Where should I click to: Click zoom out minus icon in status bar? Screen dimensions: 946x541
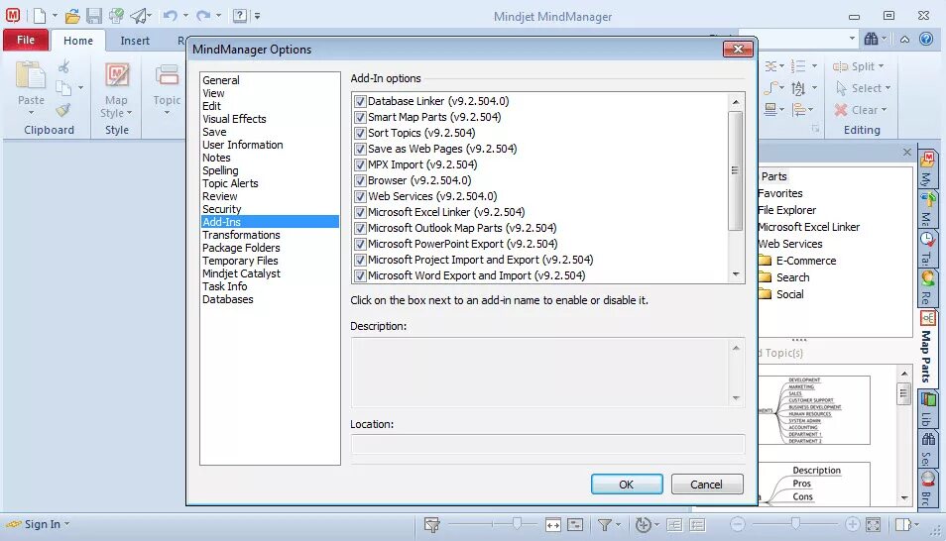(737, 524)
